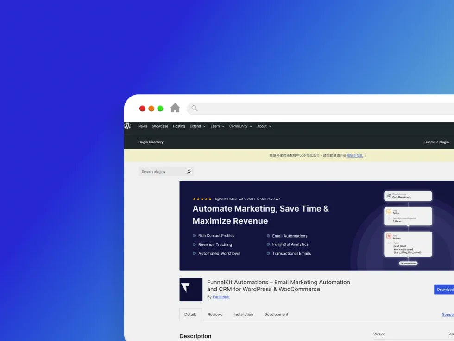Click the FunnelKit plugin logo icon
This screenshot has width=454, height=341.
191,290
